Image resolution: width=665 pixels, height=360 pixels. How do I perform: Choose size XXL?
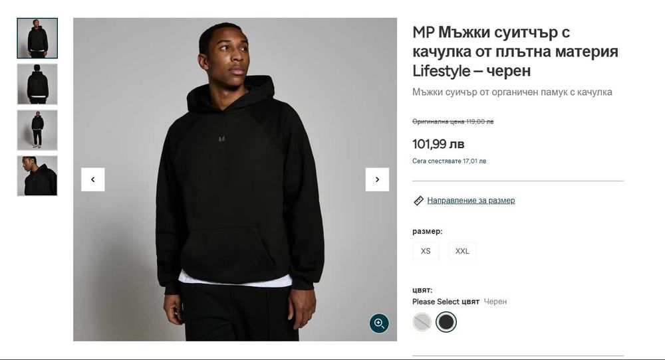(x=462, y=251)
